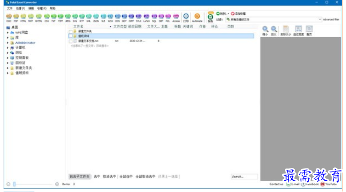
Task: Open the 报告 report icon
Action: [x=210, y=18]
